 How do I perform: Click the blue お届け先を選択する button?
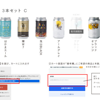(x=67, y=88)
